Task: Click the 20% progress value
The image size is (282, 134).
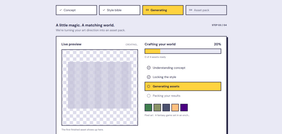Action: (x=217, y=44)
